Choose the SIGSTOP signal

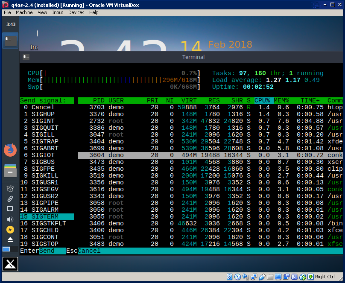(x=44, y=244)
